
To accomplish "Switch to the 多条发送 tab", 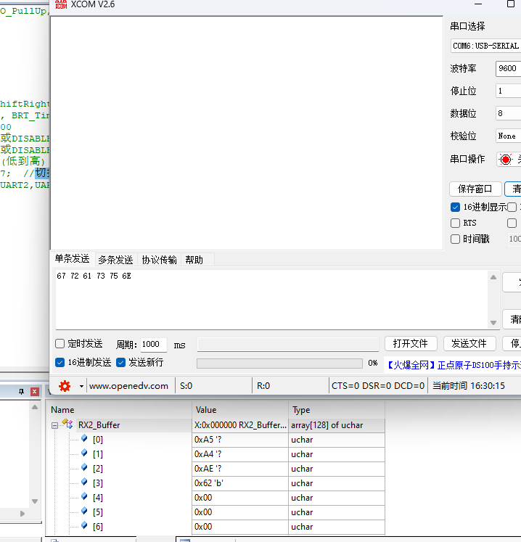I will (115, 260).
